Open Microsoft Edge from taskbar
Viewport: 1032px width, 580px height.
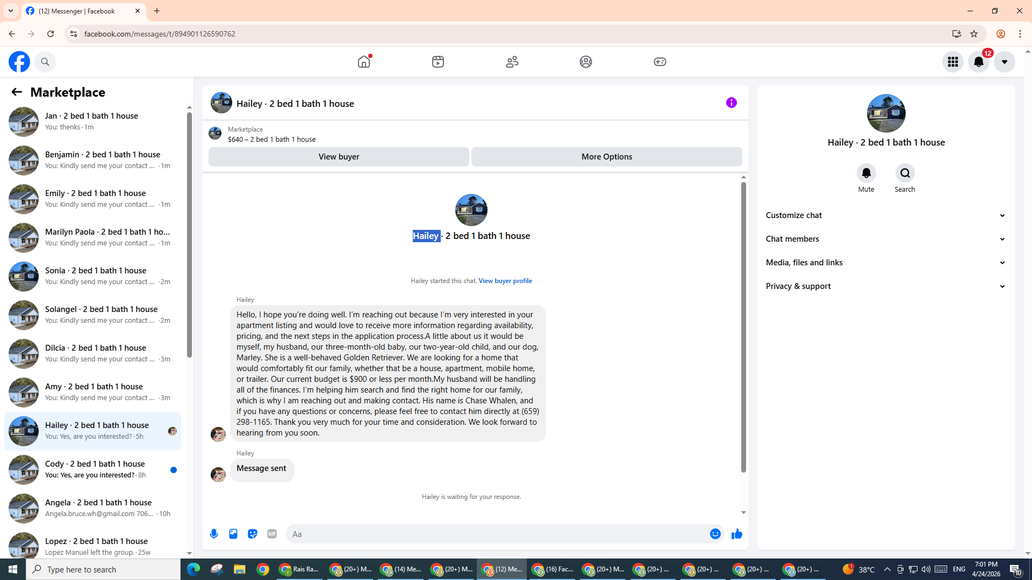pyautogui.click(x=193, y=569)
